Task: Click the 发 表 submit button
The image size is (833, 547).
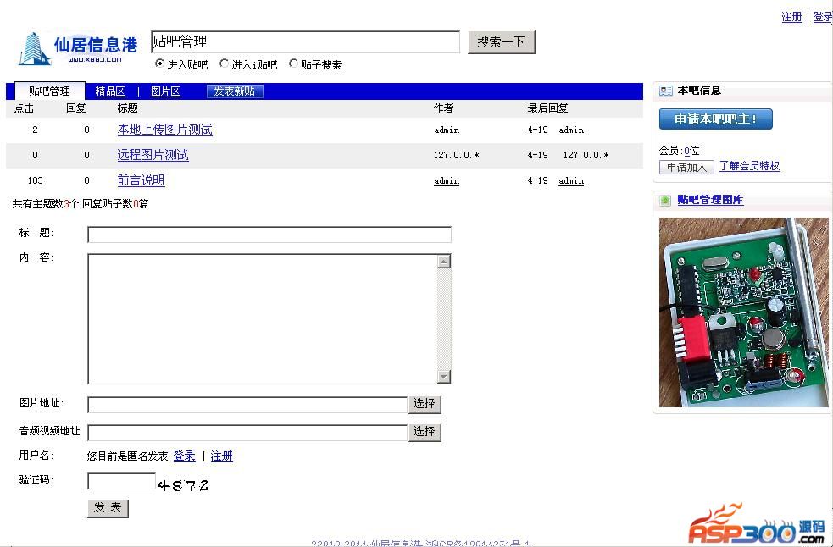Action: click(x=108, y=508)
